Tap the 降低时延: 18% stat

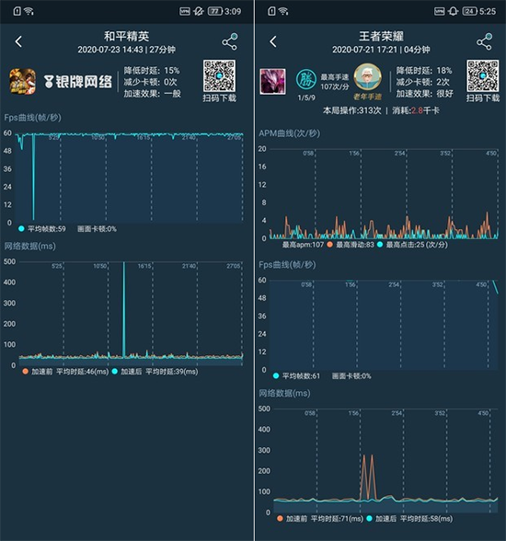(x=424, y=71)
